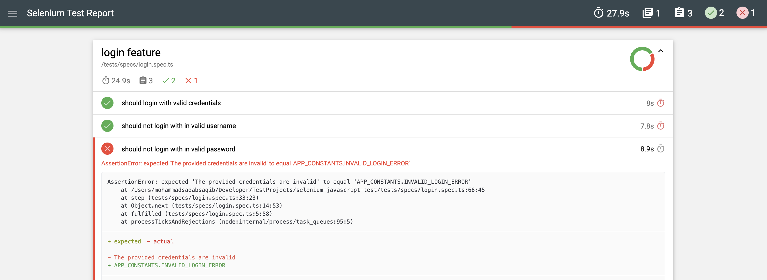The height and width of the screenshot is (280, 767).
Task: Click the 8.9s duration timer icon
Action: pyautogui.click(x=661, y=149)
